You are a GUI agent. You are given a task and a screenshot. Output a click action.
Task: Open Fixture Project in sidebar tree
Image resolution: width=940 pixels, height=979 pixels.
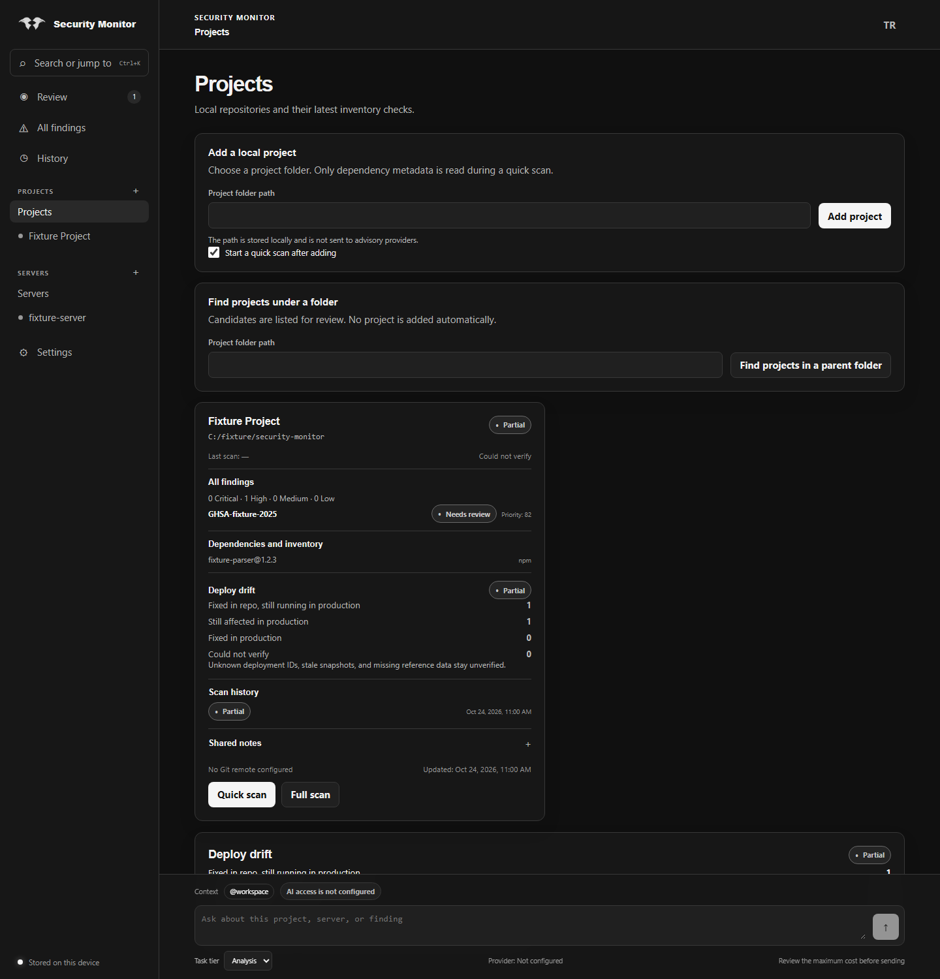[x=79, y=236]
